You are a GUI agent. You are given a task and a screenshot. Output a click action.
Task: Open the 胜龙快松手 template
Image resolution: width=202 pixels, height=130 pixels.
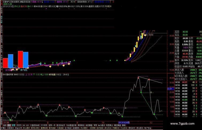click(61, 125)
